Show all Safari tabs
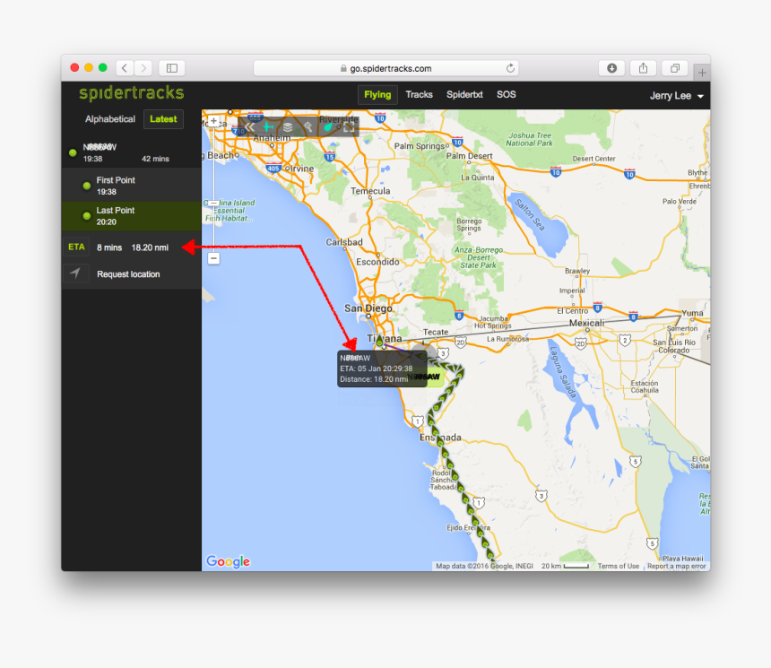This screenshot has height=668, width=771. point(675,68)
